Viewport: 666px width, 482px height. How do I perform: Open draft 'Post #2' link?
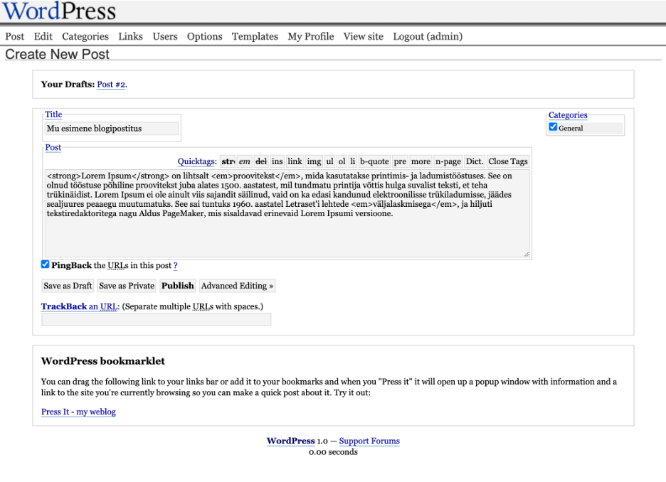click(x=111, y=84)
